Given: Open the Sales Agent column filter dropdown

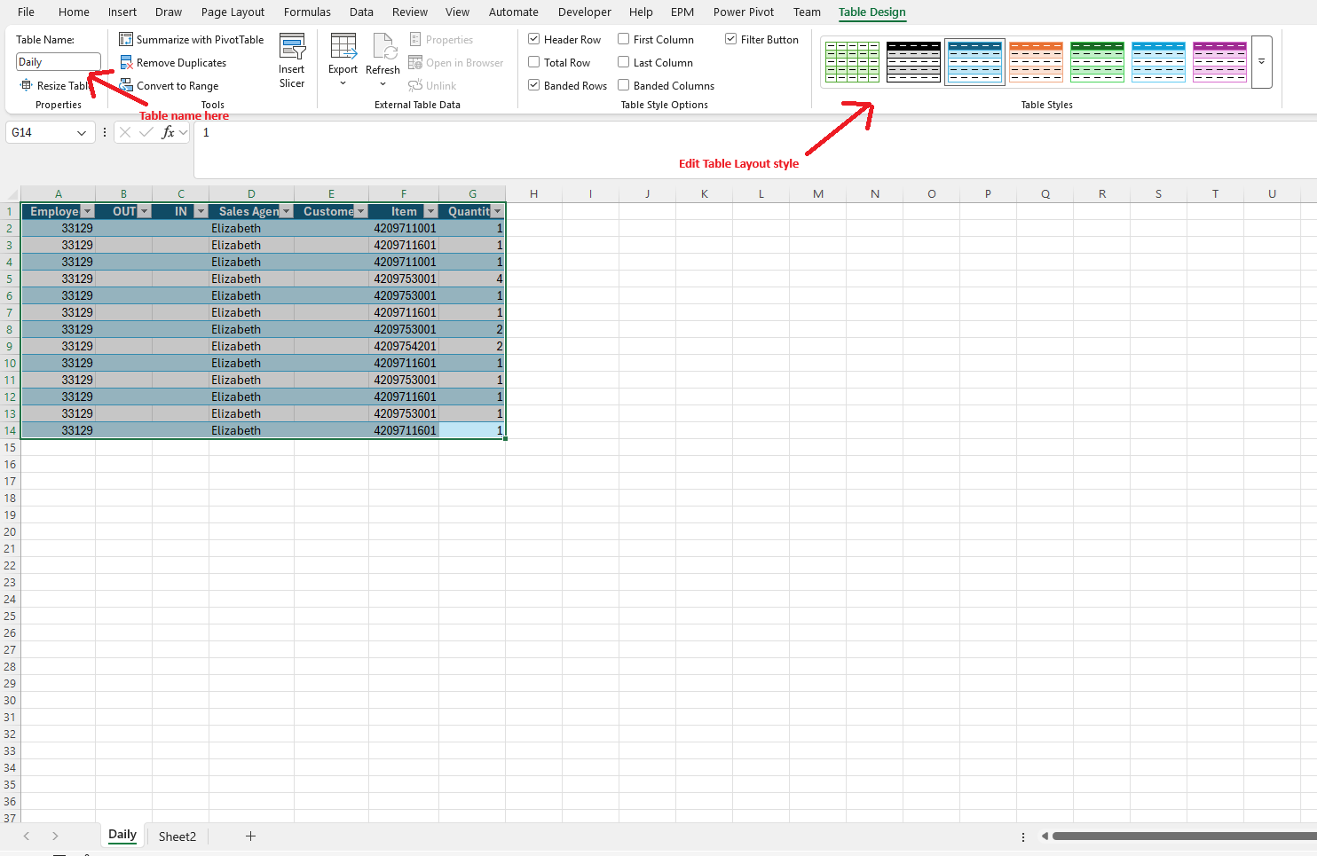Looking at the screenshot, I should (286, 211).
